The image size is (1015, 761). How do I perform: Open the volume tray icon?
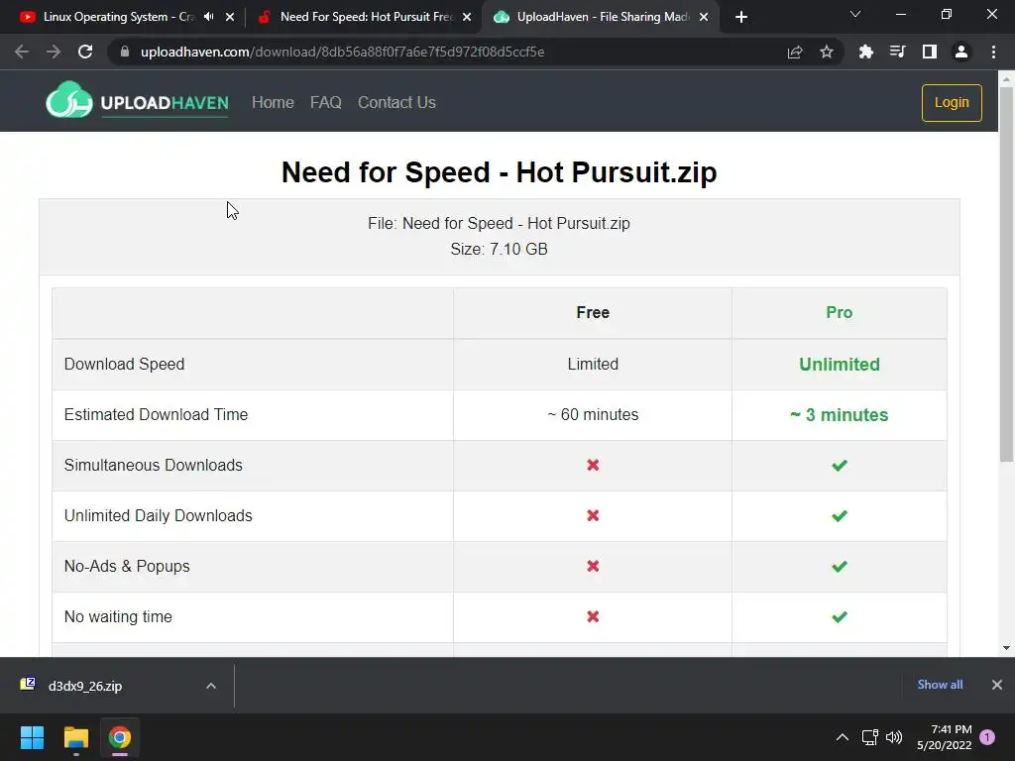point(894,737)
